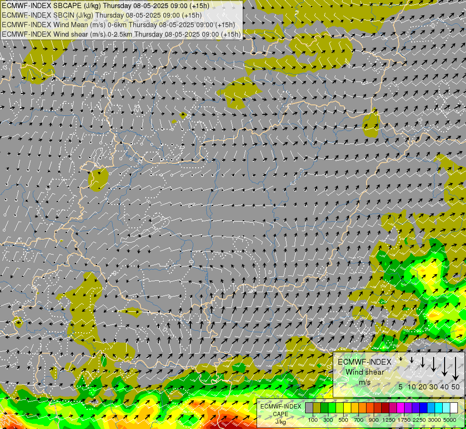This screenshot has height=429, width=466.
Task: Click the '40' label under shear arrows
Action: click(x=445, y=387)
